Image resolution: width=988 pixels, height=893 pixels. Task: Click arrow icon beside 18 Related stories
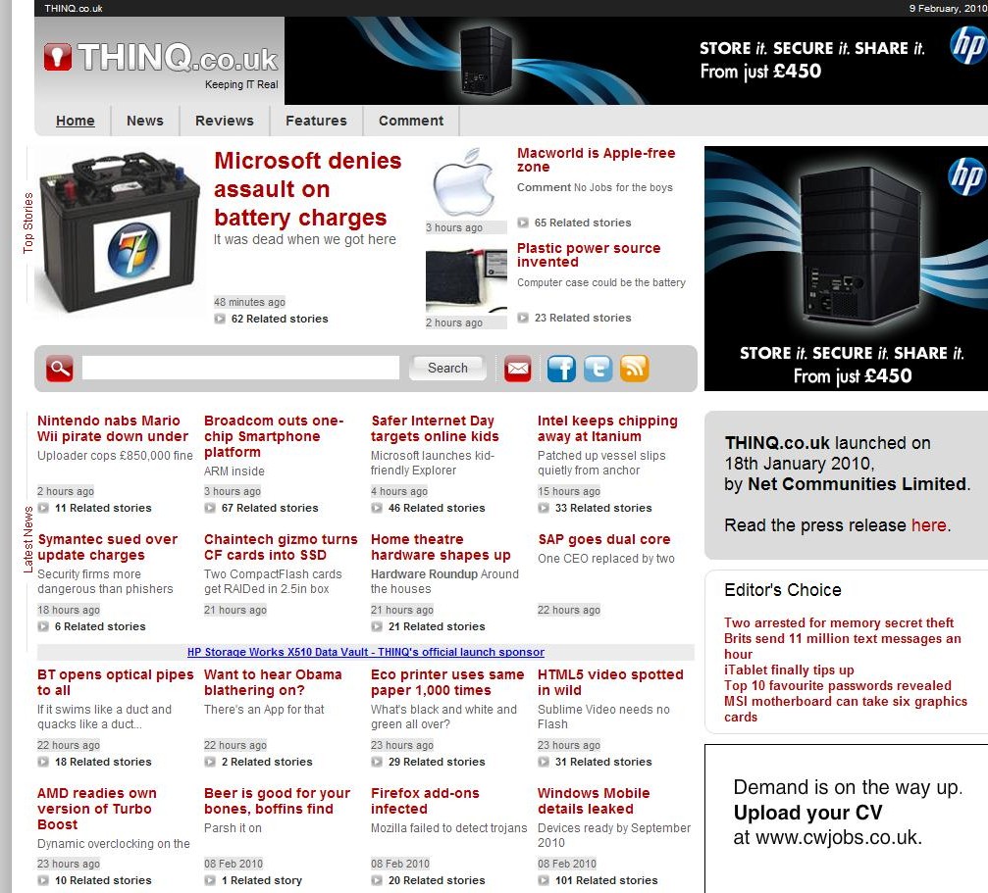43,762
